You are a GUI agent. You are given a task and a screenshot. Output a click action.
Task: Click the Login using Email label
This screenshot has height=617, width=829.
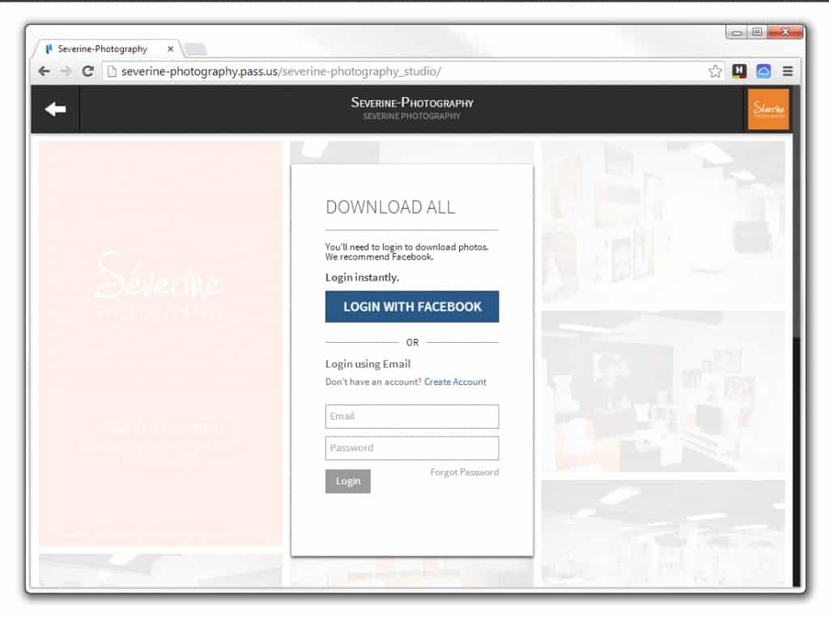(x=368, y=364)
